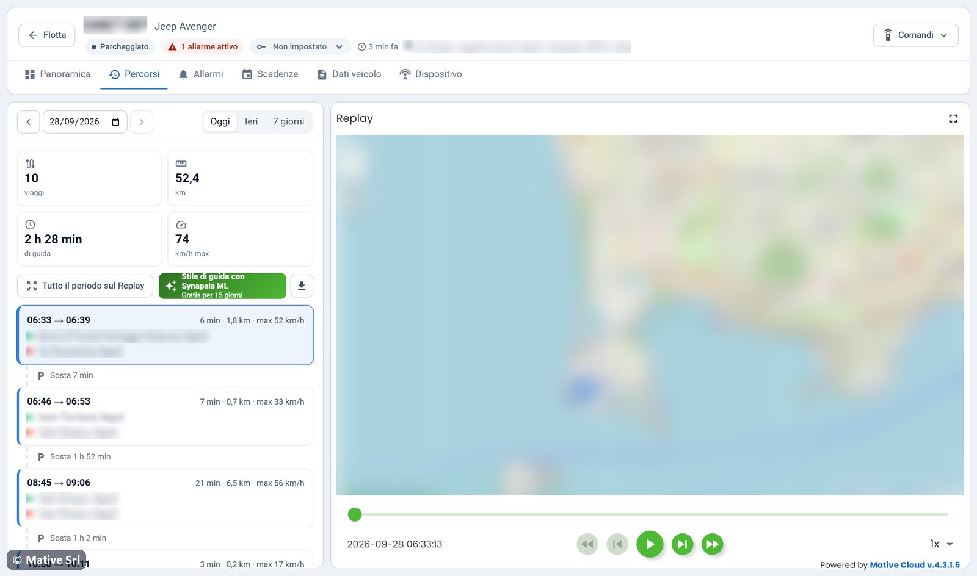977x576 pixels.
Task: Skip to previous replay point
Action: 617,544
